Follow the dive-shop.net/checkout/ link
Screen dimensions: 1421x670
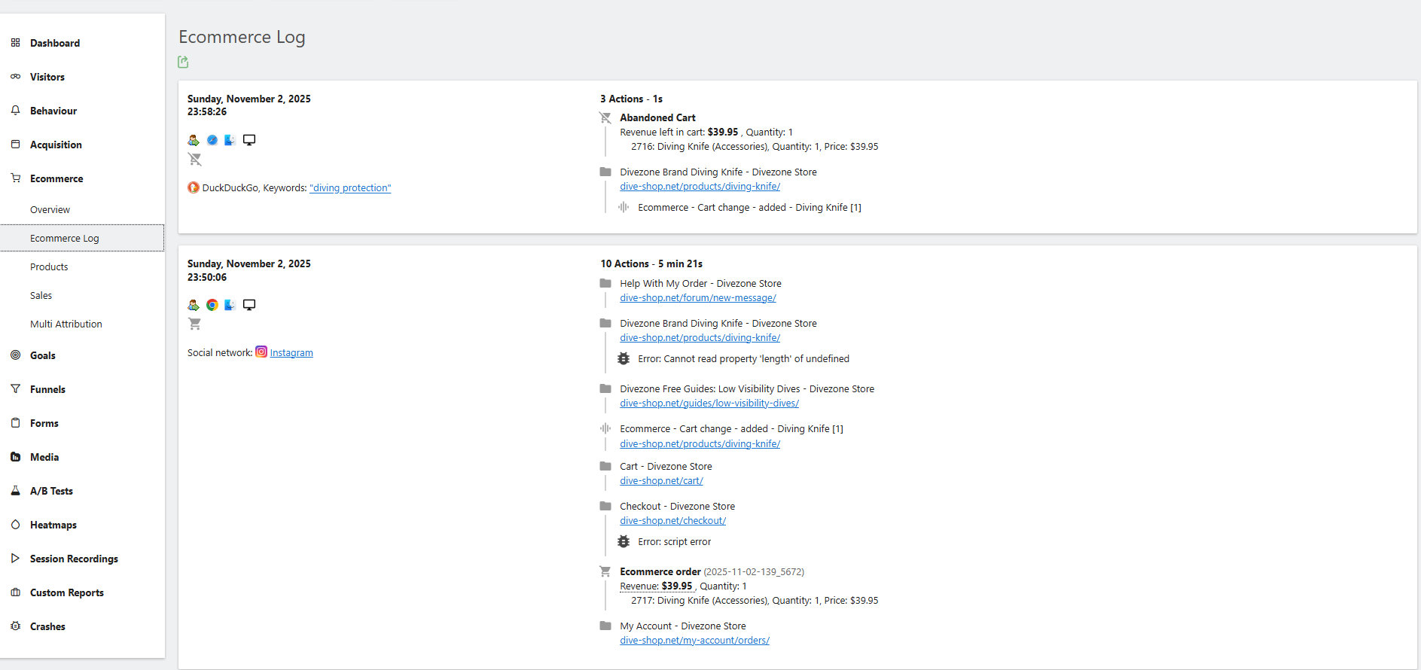672,521
